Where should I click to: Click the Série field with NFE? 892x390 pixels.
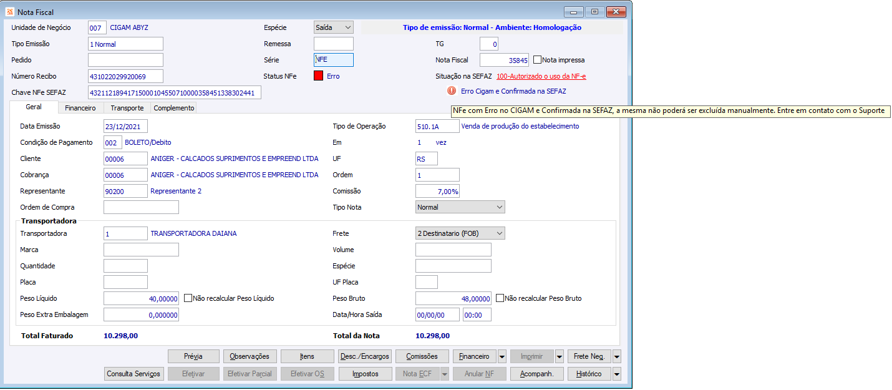coord(334,60)
